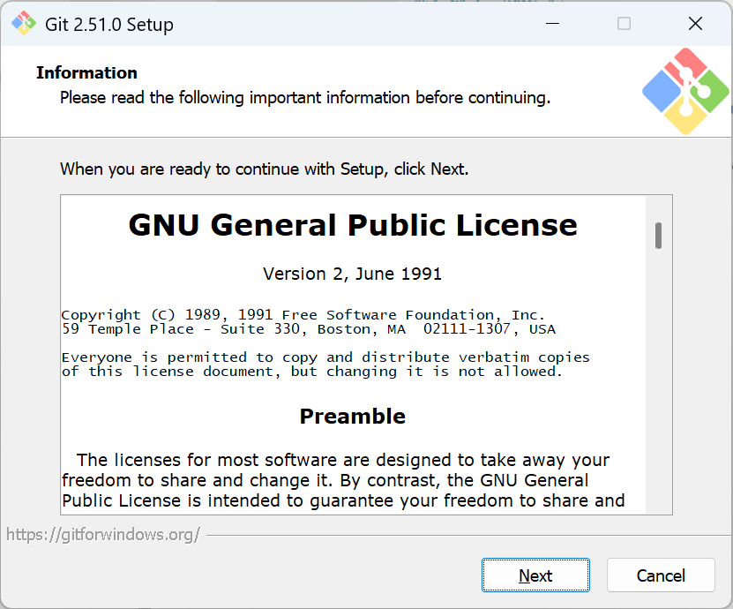The height and width of the screenshot is (609, 733).
Task: Click the Git icon in title bar
Action: tap(23, 23)
